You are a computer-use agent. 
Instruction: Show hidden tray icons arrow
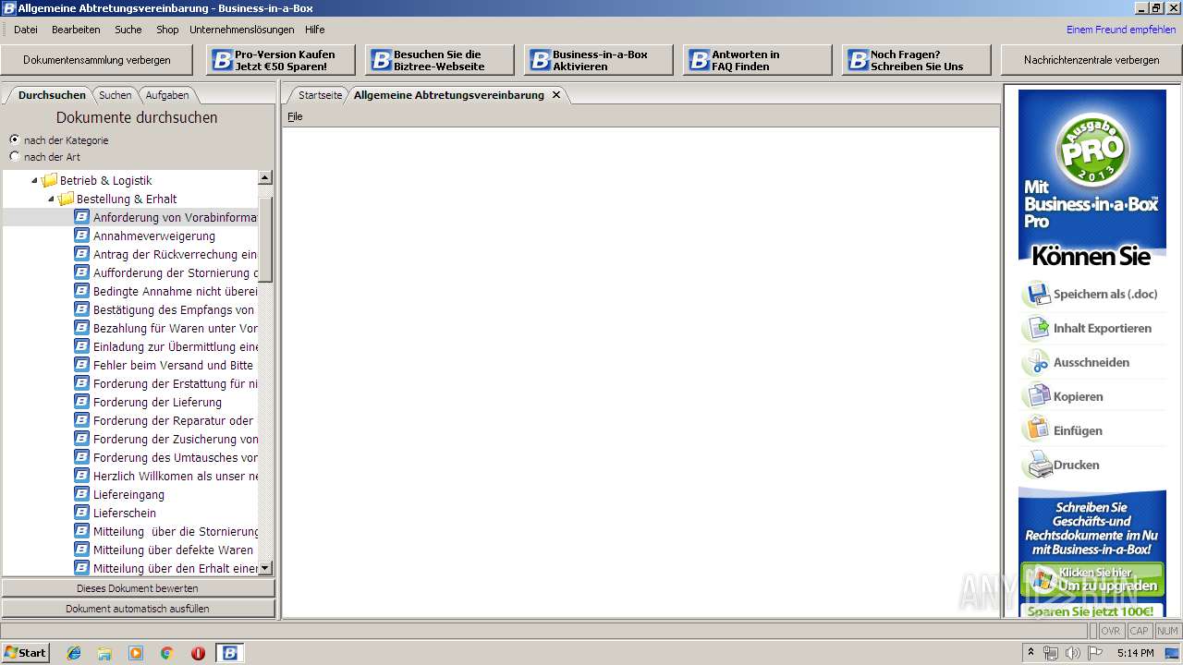click(1031, 652)
